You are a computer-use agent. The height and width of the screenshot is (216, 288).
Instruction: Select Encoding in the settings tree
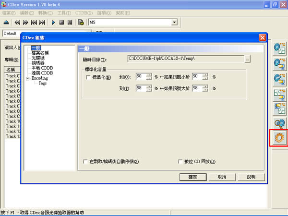pos(40,78)
